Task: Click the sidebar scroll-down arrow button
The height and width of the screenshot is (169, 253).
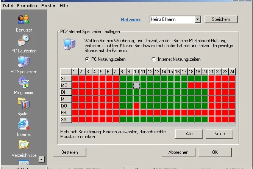Action: 41,160
